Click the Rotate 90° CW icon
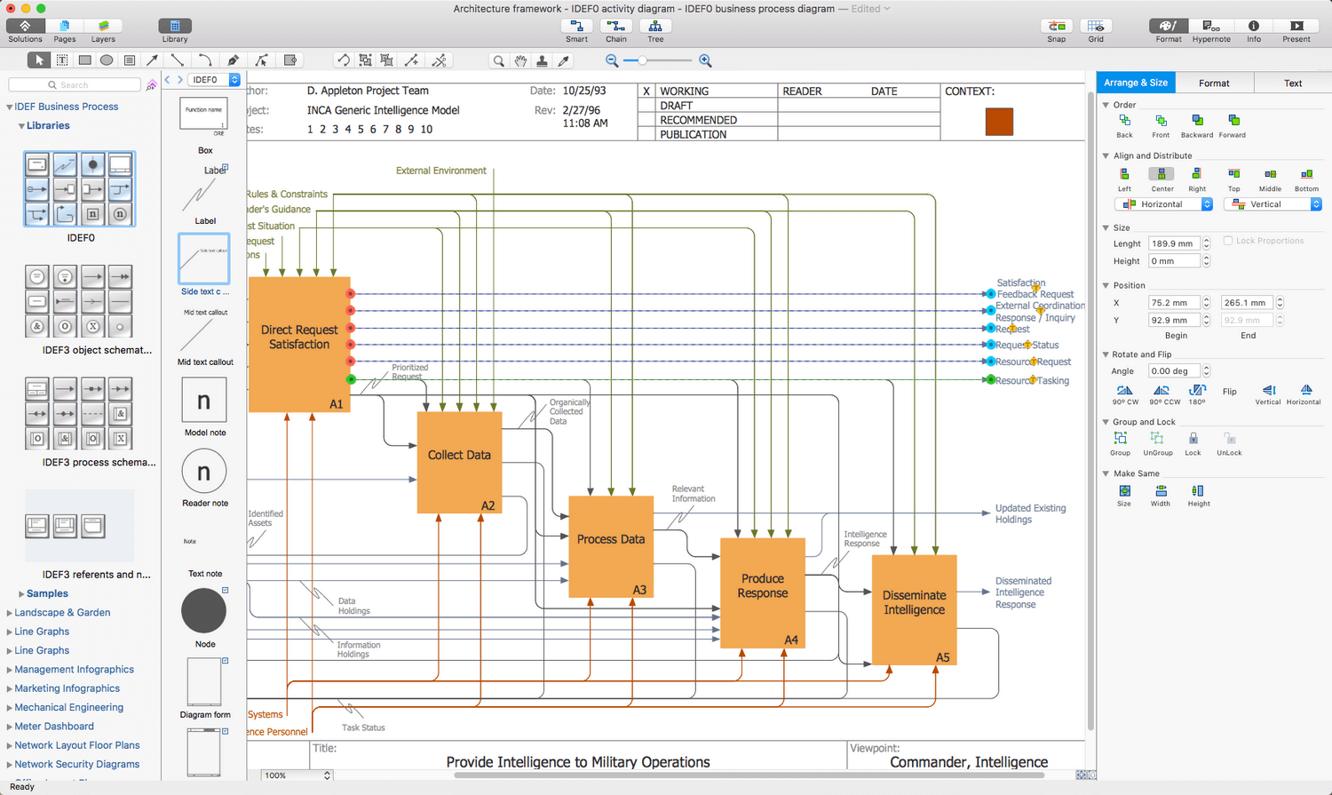This screenshot has width=1332, height=795. pos(1124,391)
